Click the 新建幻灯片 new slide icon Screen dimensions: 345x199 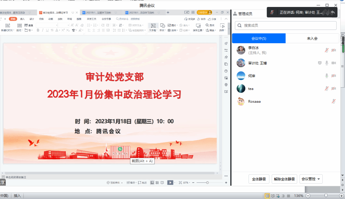[7, 26]
